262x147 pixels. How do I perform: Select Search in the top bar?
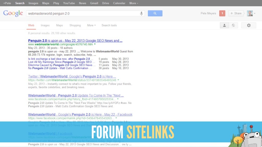[x=20, y=3]
